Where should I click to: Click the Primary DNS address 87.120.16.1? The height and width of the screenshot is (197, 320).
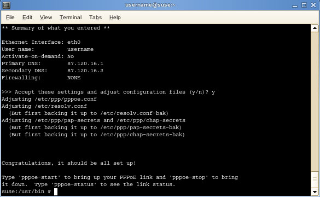[x=85, y=63]
